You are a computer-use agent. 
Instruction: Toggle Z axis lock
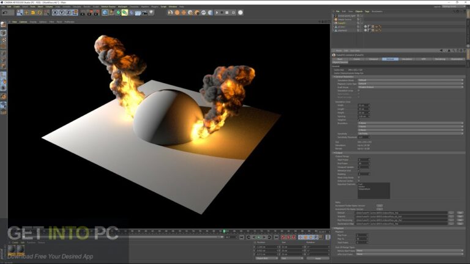(69, 13)
